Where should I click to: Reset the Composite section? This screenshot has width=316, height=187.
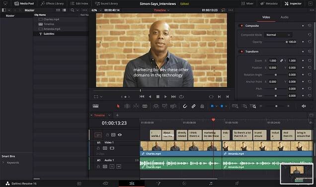coord(310,26)
